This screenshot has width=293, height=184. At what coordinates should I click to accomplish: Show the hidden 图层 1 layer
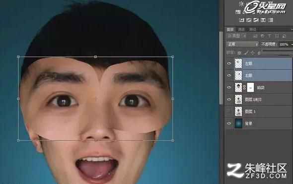coord(229,112)
